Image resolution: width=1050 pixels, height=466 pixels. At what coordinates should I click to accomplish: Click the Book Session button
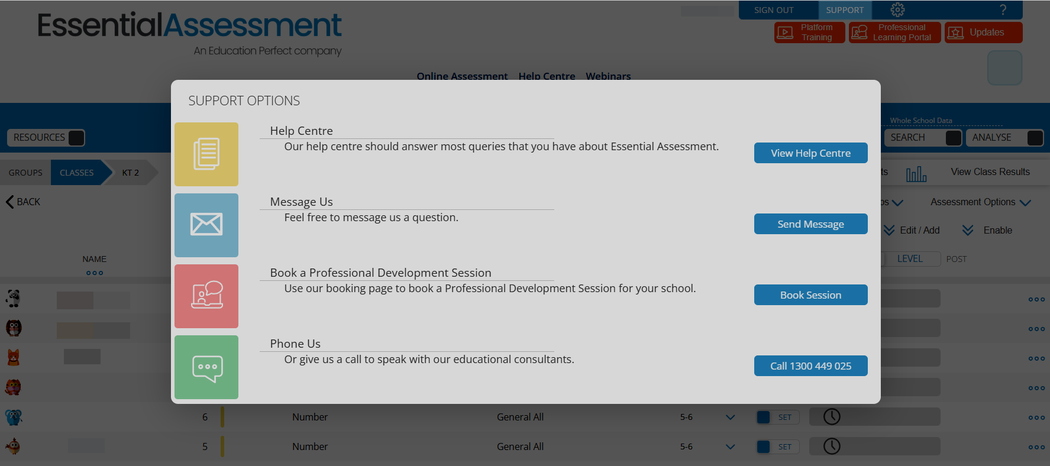click(810, 295)
